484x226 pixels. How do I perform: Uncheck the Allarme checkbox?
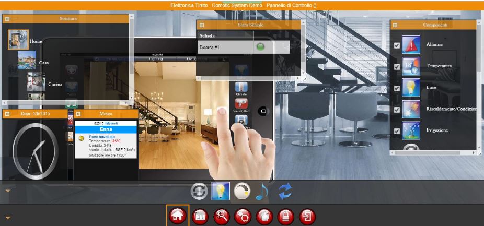(397, 45)
